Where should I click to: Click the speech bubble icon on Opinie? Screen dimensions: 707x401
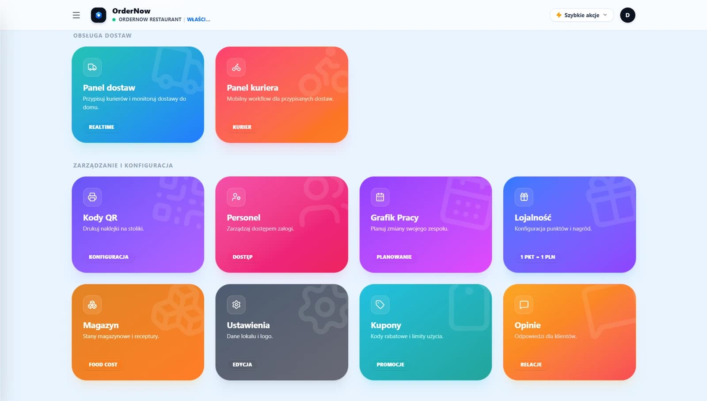[524, 305]
